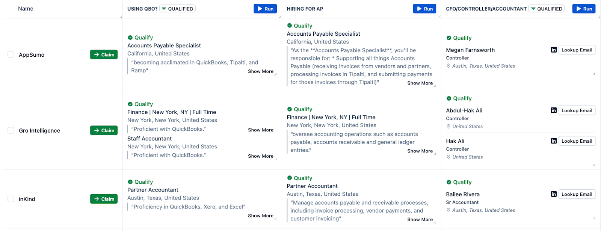Click the AppSumo company name
Image resolution: width=601 pixels, height=231 pixels.
[32, 55]
